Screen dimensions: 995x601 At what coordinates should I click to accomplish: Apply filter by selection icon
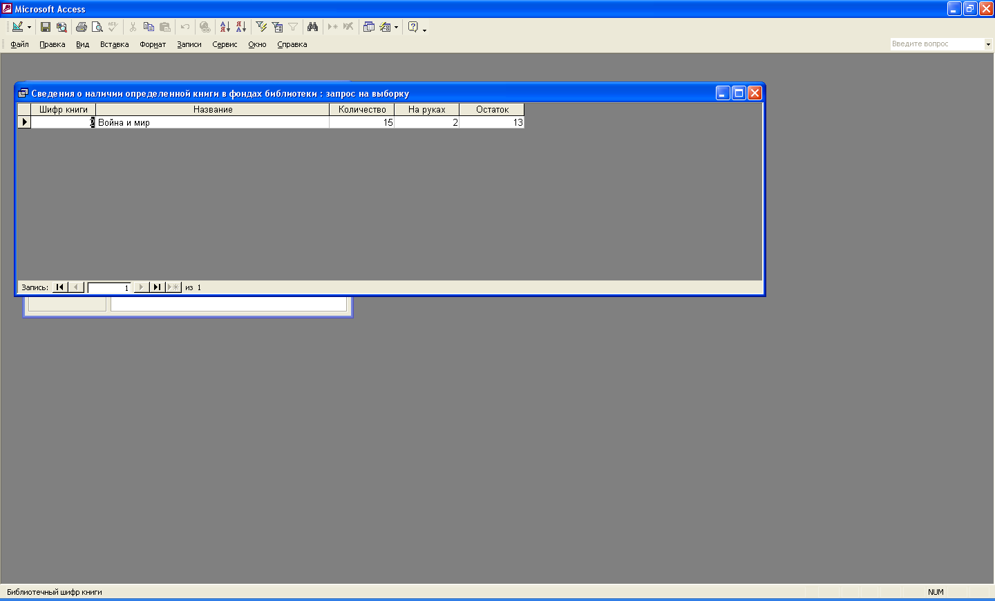click(x=261, y=27)
